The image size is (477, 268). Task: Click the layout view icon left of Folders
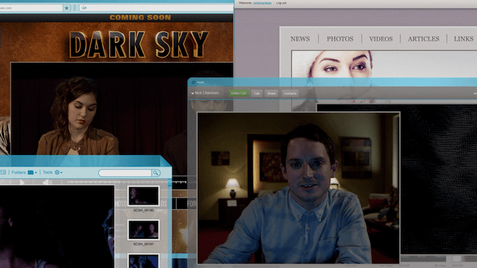[x=3, y=173]
